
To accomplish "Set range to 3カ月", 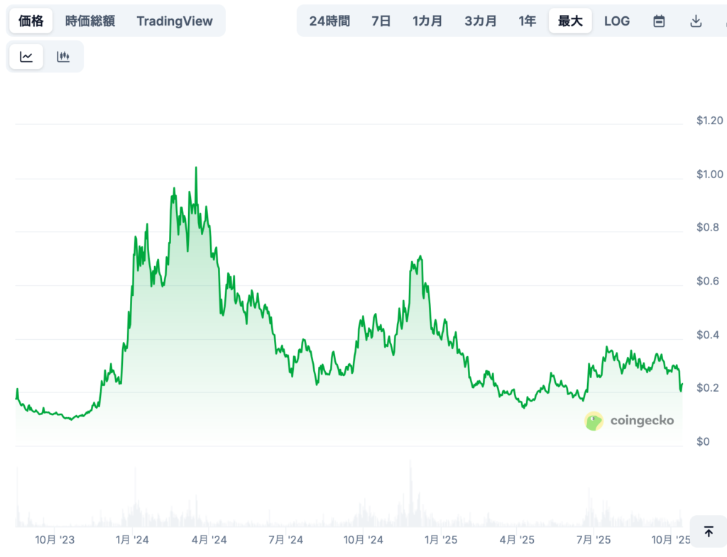I will click(481, 21).
